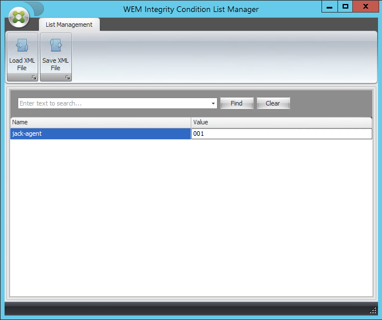The image size is (382, 320).
Task: Click in the search text field
Action: click(114, 103)
